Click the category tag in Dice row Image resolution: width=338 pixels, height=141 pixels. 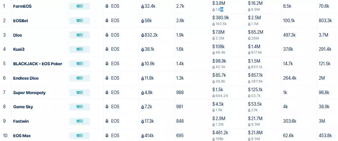click(80, 35)
